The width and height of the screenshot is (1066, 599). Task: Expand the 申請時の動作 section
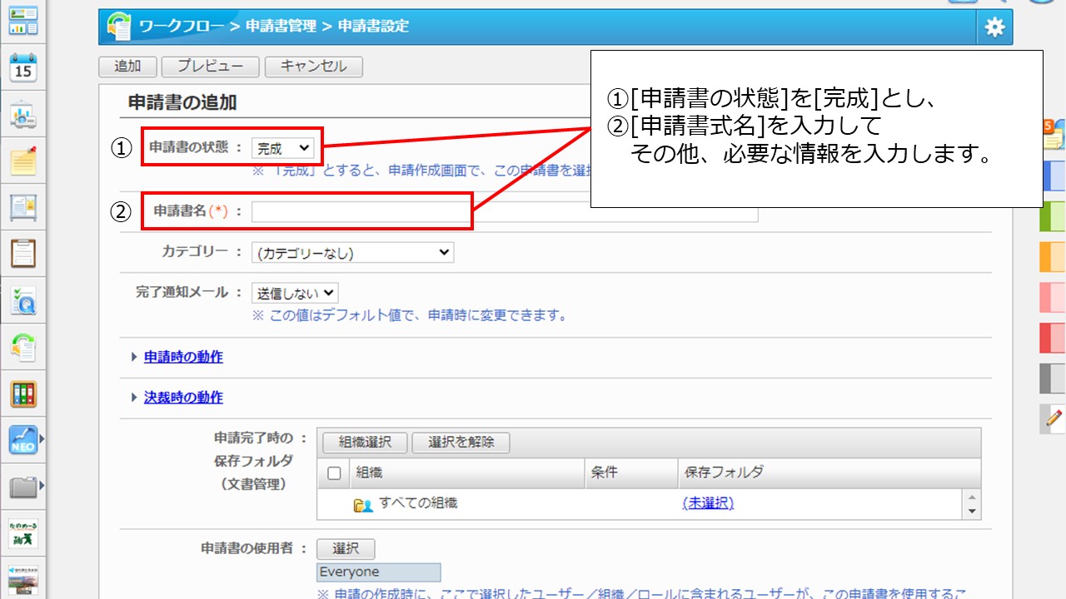point(183,357)
